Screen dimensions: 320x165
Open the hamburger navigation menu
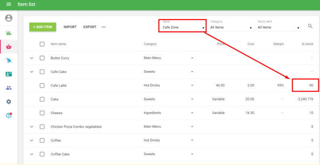point(8,4)
